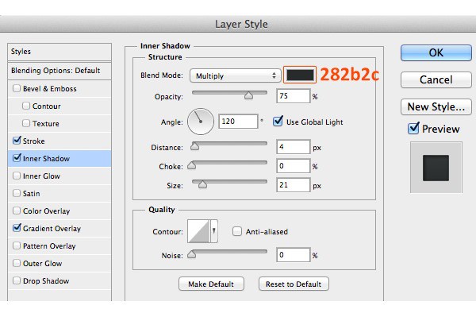Select the Gradient Overlay row label

tap(52, 229)
